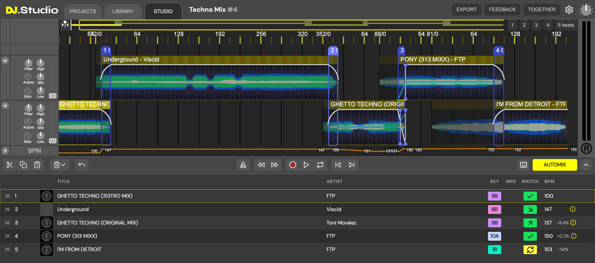595x263 pixels.
Task: Click second lane Low EQ knob
Action: pos(41,136)
